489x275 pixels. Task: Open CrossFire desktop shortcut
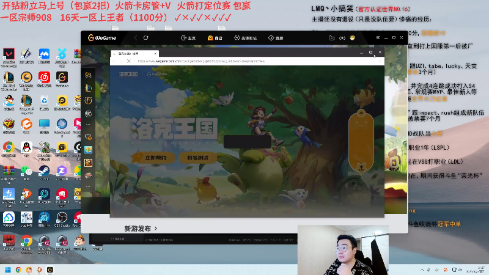click(x=9, y=126)
